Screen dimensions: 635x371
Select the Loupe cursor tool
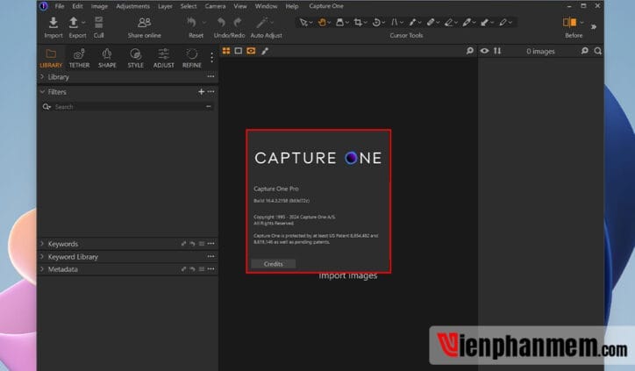(x=339, y=23)
